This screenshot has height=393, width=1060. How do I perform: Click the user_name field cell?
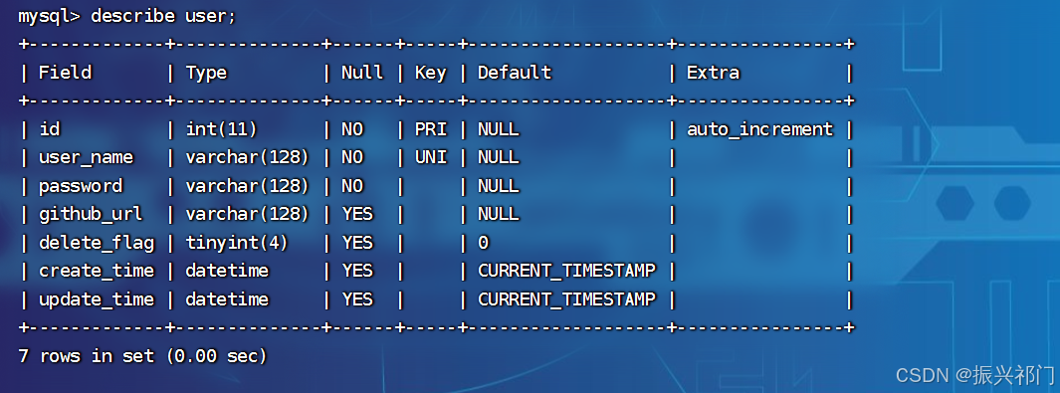coord(86,157)
